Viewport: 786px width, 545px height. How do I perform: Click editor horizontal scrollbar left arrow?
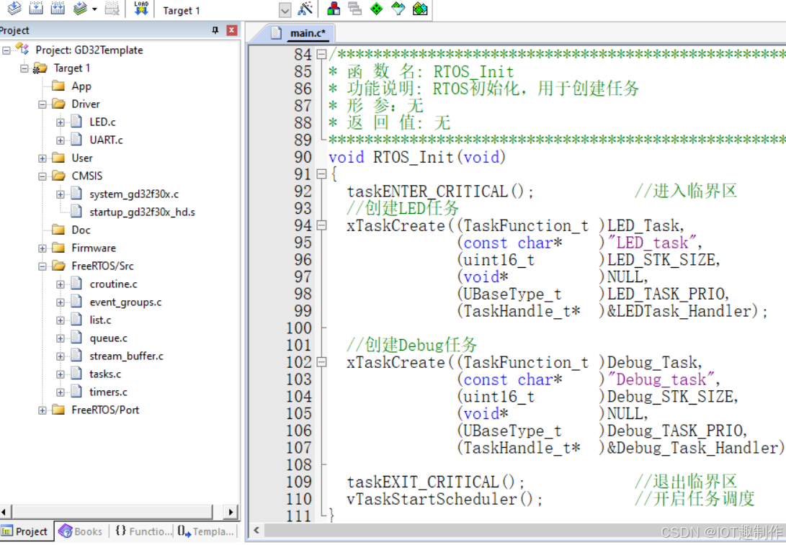click(x=256, y=530)
